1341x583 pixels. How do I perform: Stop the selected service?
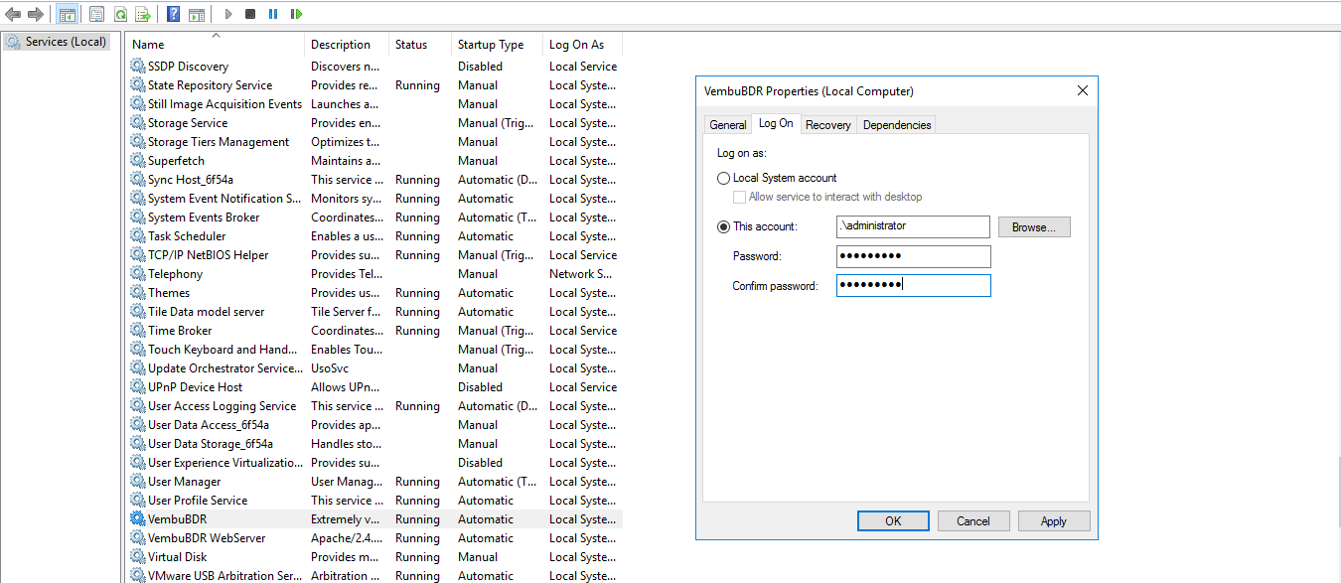pos(250,14)
